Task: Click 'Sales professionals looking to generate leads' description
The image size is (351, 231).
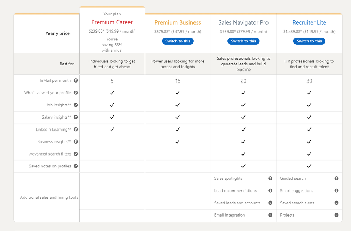Action: [244, 64]
